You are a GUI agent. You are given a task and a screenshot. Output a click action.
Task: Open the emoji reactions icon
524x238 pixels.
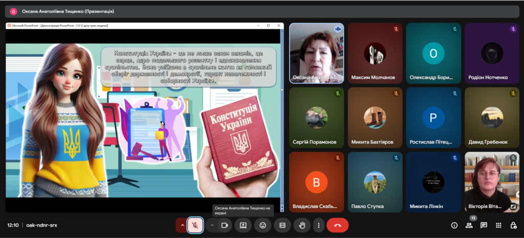[x=263, y=225]
